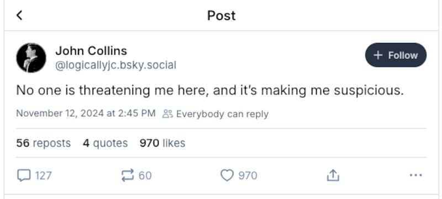
Task: Share the post via upload arrow icon
Action: 333,175
